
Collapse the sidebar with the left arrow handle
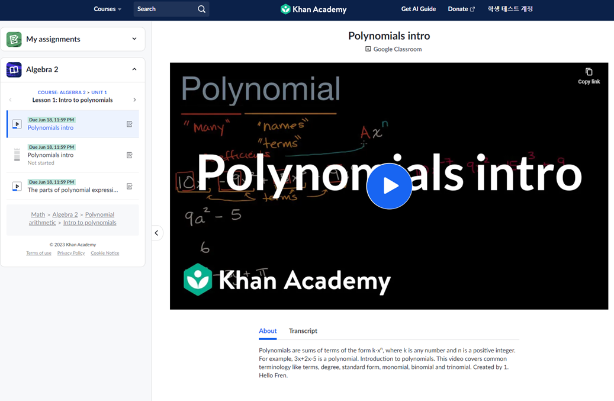[x=157, y=233]
